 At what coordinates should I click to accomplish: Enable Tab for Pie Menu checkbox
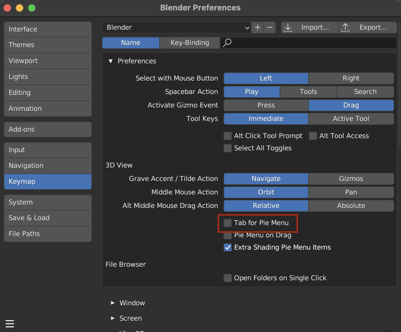[x=228, y=223]
